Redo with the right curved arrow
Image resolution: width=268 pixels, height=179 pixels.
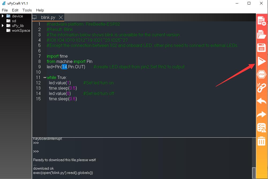[262, 114]
